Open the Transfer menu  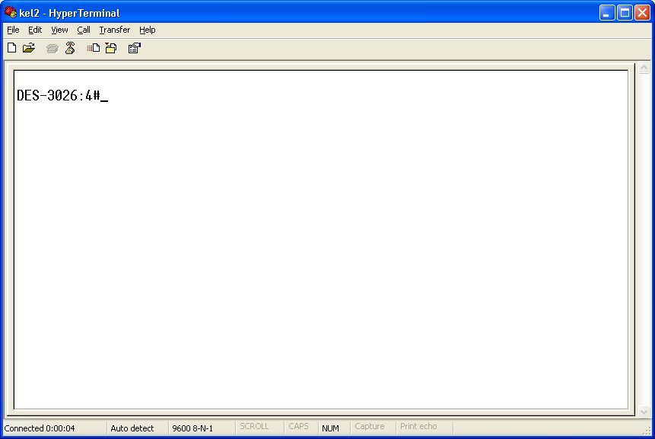pyautogui.click(x=114, y=30)
